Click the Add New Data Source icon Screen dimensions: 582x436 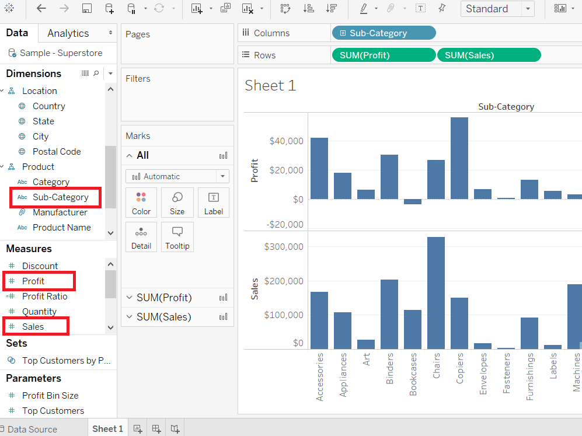click(110, 9)
